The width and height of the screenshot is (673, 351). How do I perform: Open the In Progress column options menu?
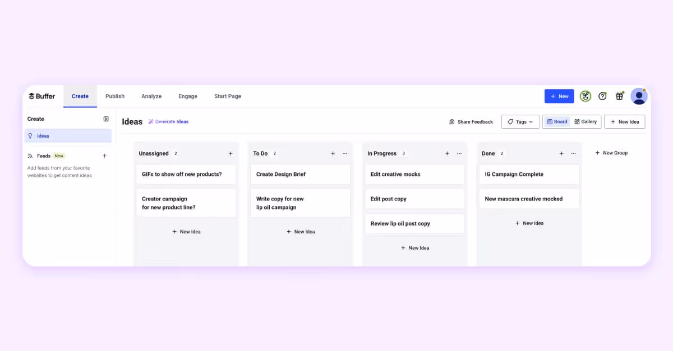click(459, 153)
